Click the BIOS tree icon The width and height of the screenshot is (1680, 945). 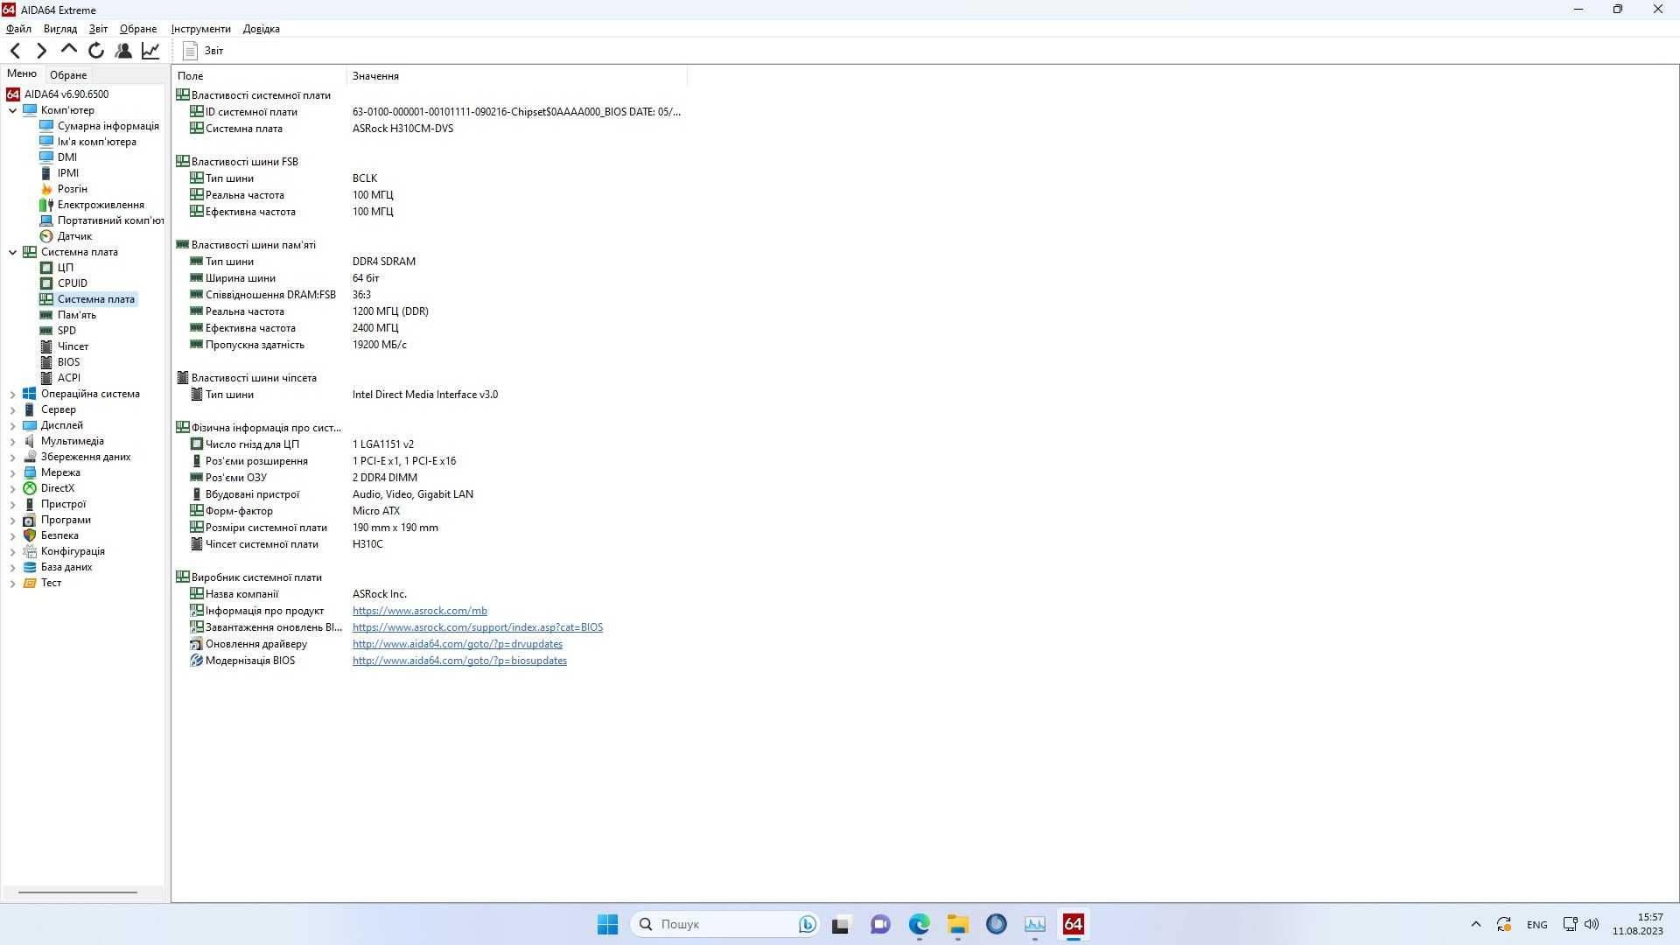point(46,362)
